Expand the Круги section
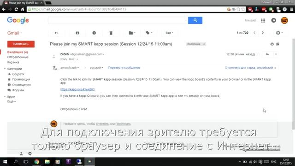This screenshot has height=166, width=295. pos(5,96)
